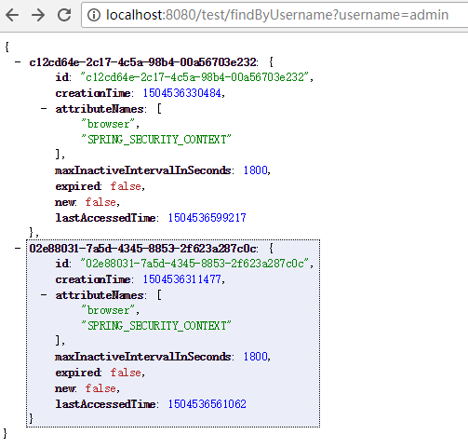Click the lastAccessedTime value 1504536561062
This screenshot has width=468, height=448.
coord(207,404)
